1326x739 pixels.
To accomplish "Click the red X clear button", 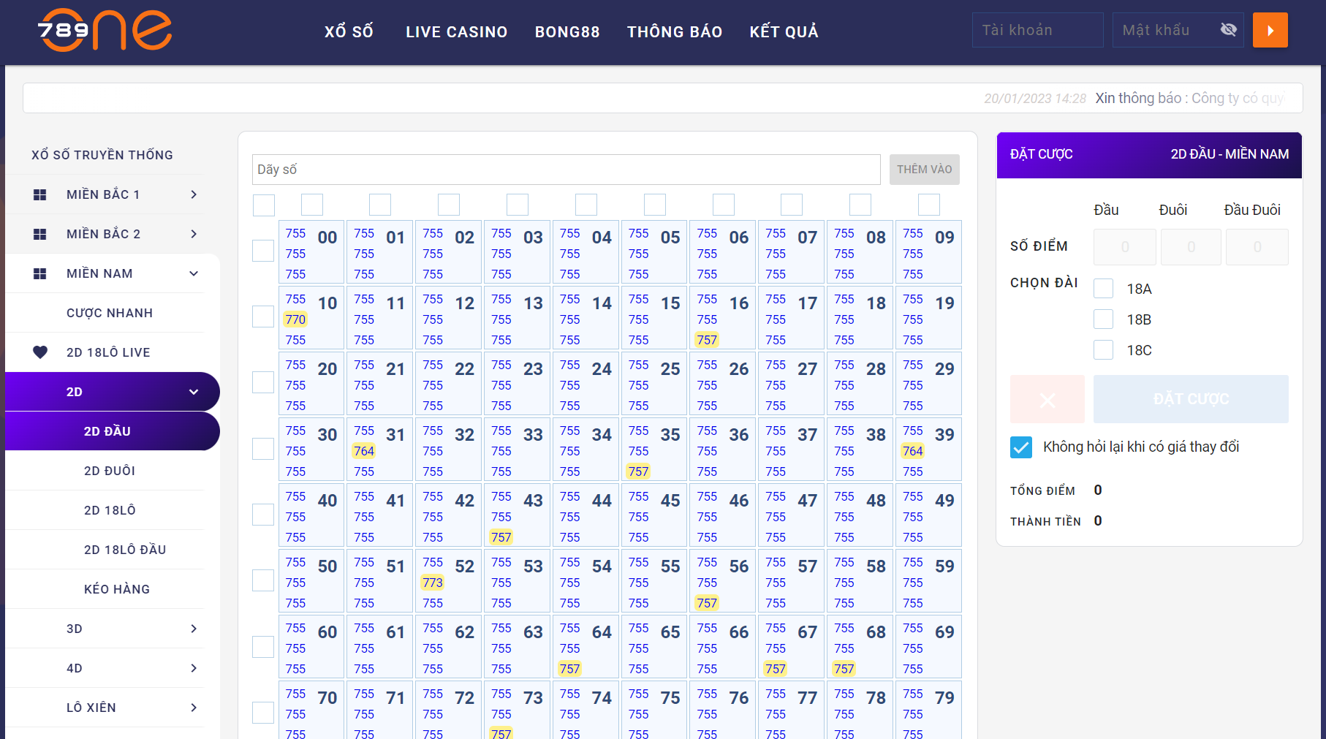I will click(x=1047, y=399).
